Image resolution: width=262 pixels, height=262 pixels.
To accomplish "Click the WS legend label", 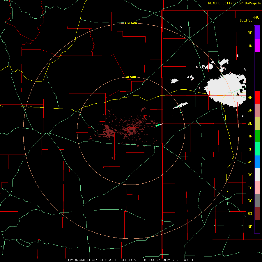I will tap(250, 162).
